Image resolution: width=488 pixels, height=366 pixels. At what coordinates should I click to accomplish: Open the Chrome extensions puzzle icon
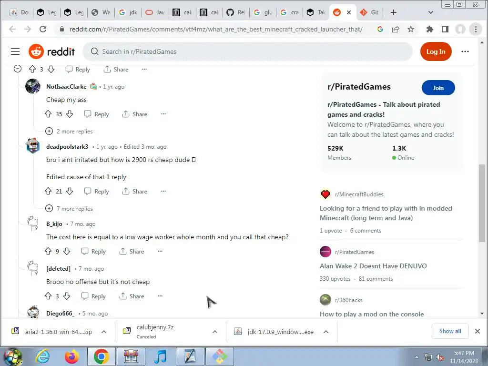click(430, 29)
